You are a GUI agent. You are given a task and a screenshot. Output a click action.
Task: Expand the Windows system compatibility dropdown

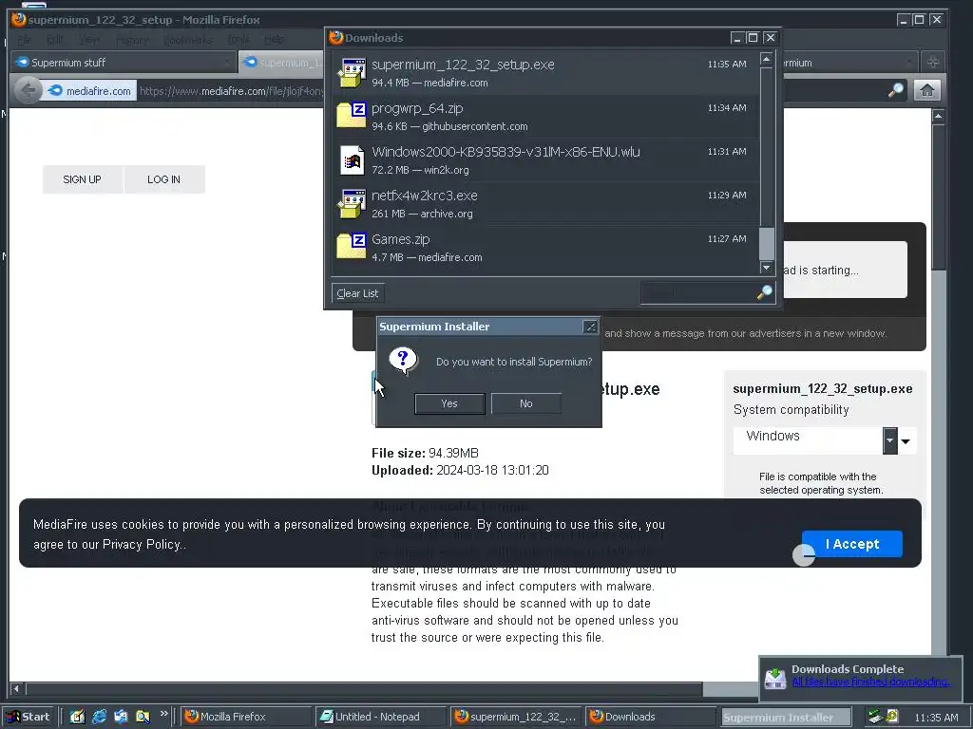(x=890, y=440)
